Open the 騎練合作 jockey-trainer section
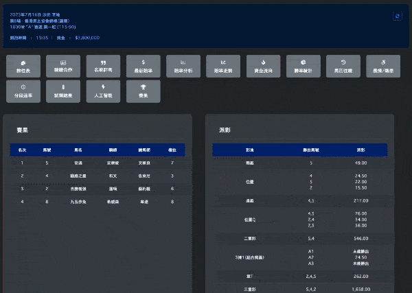 coord(63,66)
